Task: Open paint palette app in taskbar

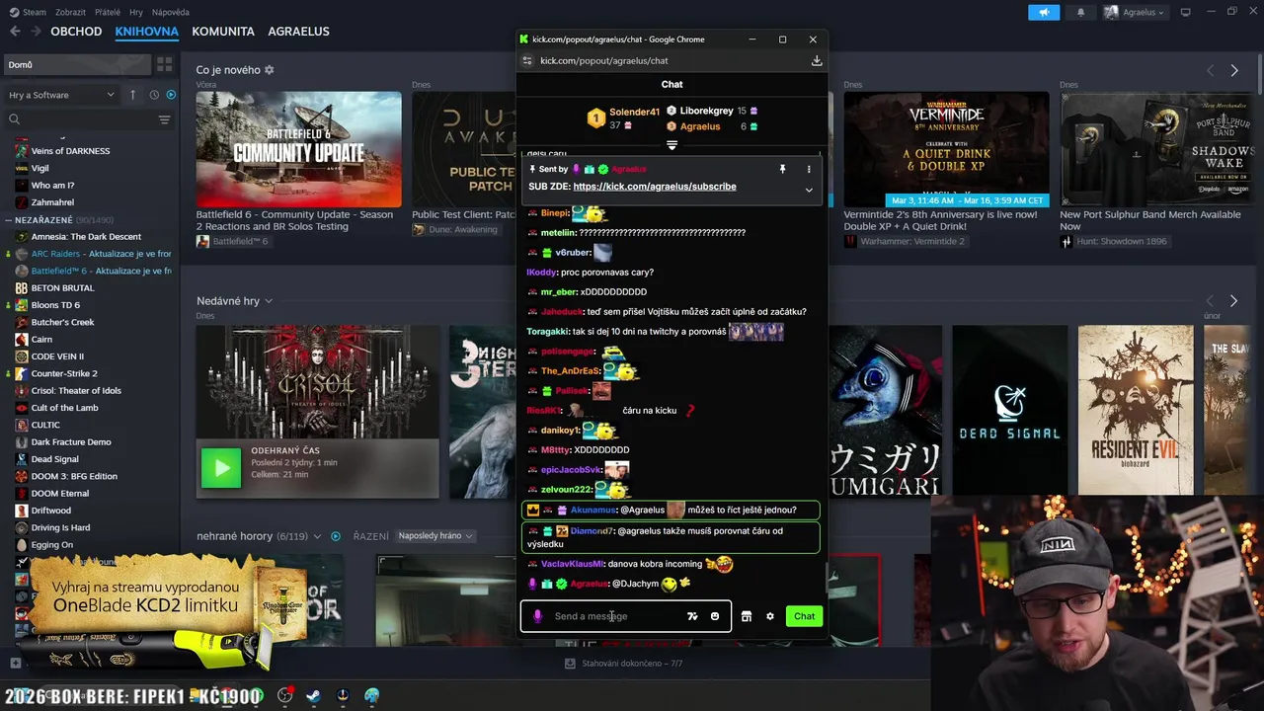Action: pyautogui.click(x=371, y=696)
